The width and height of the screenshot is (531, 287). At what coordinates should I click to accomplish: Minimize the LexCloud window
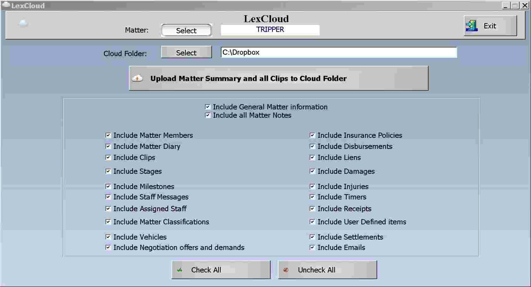[506, 5]
